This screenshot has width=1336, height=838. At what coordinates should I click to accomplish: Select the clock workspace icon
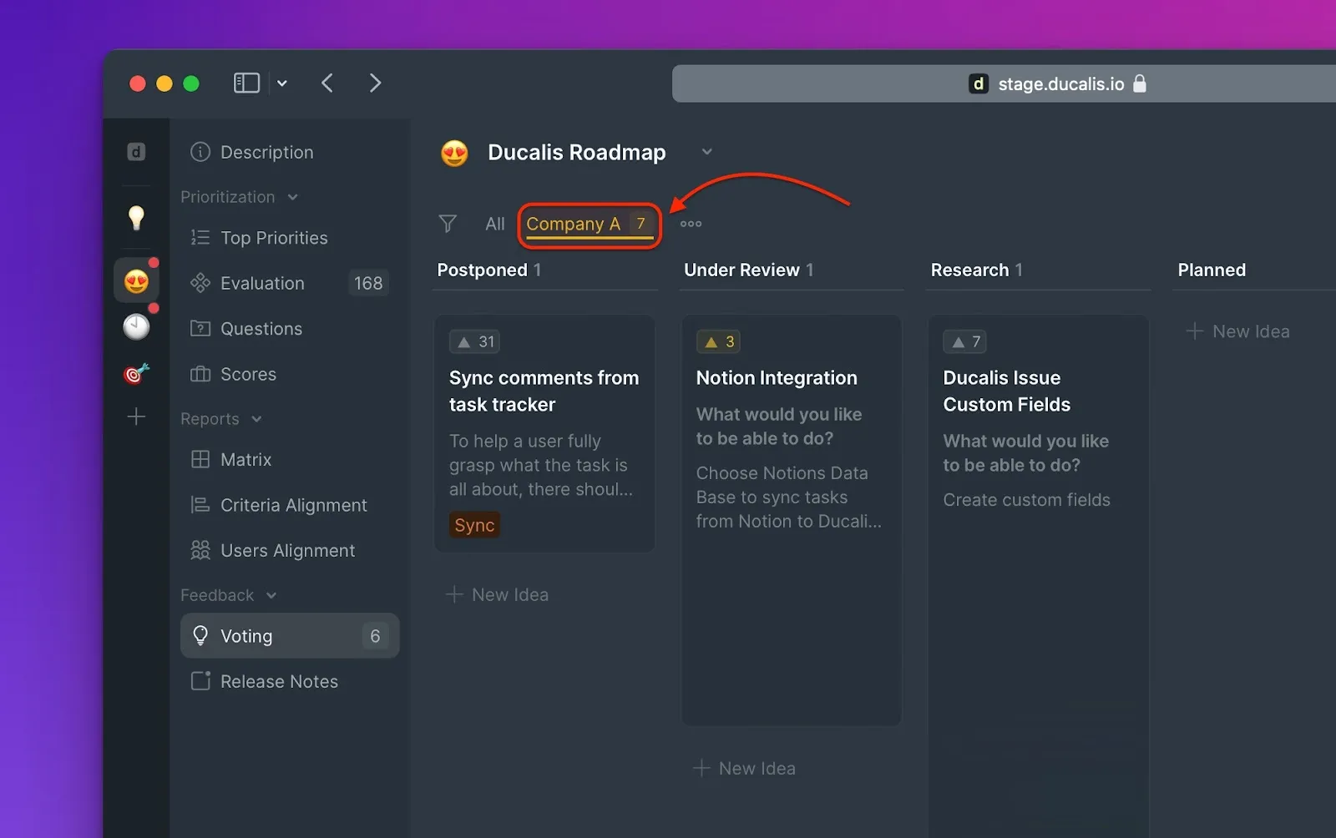tap(136, 327)
